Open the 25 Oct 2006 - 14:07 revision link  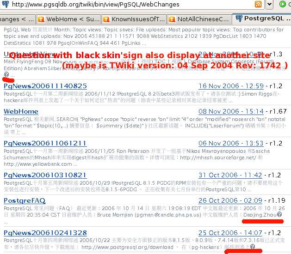tap(230, 233)
